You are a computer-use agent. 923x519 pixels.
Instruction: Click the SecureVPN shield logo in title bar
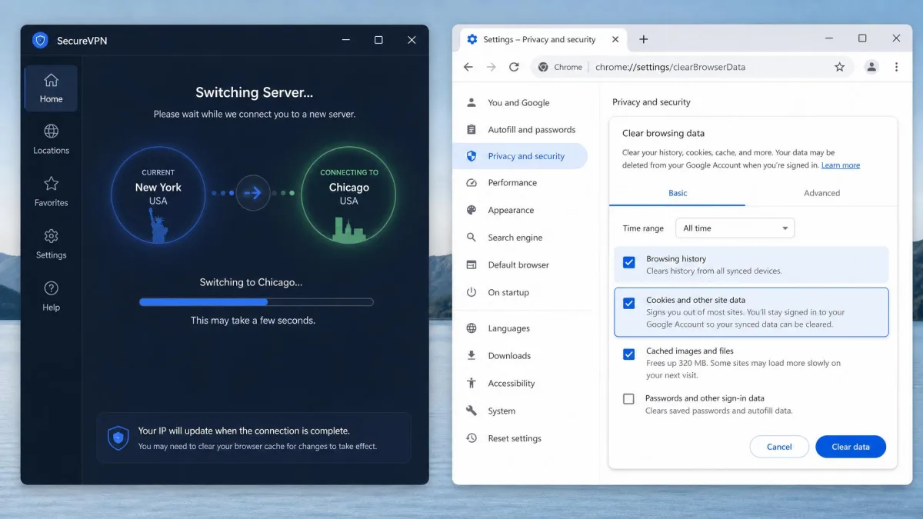point(40,40)
